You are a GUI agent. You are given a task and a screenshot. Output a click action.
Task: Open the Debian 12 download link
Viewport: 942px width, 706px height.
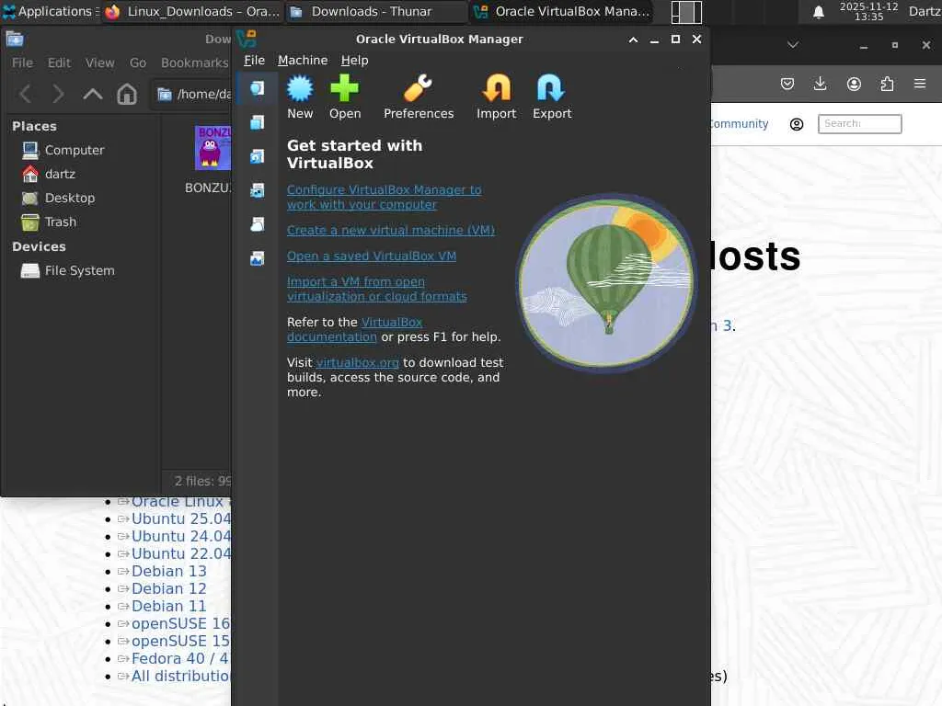[x=169, y=588]
